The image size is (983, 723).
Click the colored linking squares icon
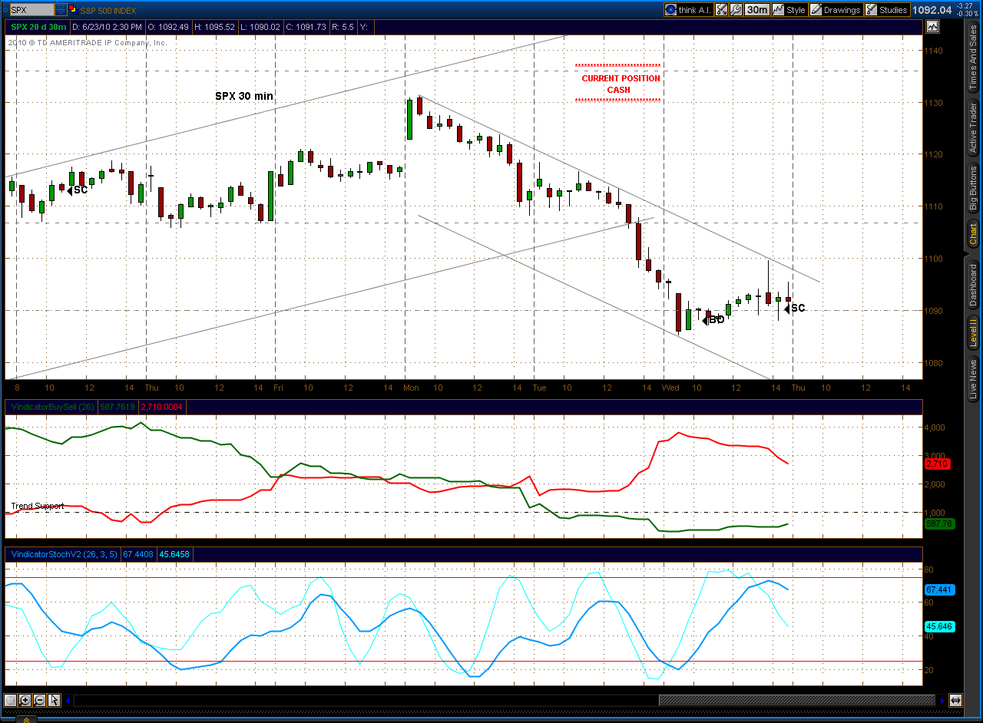coord(72,10)
